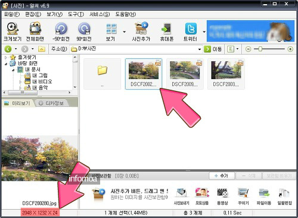Viewport: 298px width, 218px height.
Task: Click 파일이동 move files icon
Action: pos(264,197)
